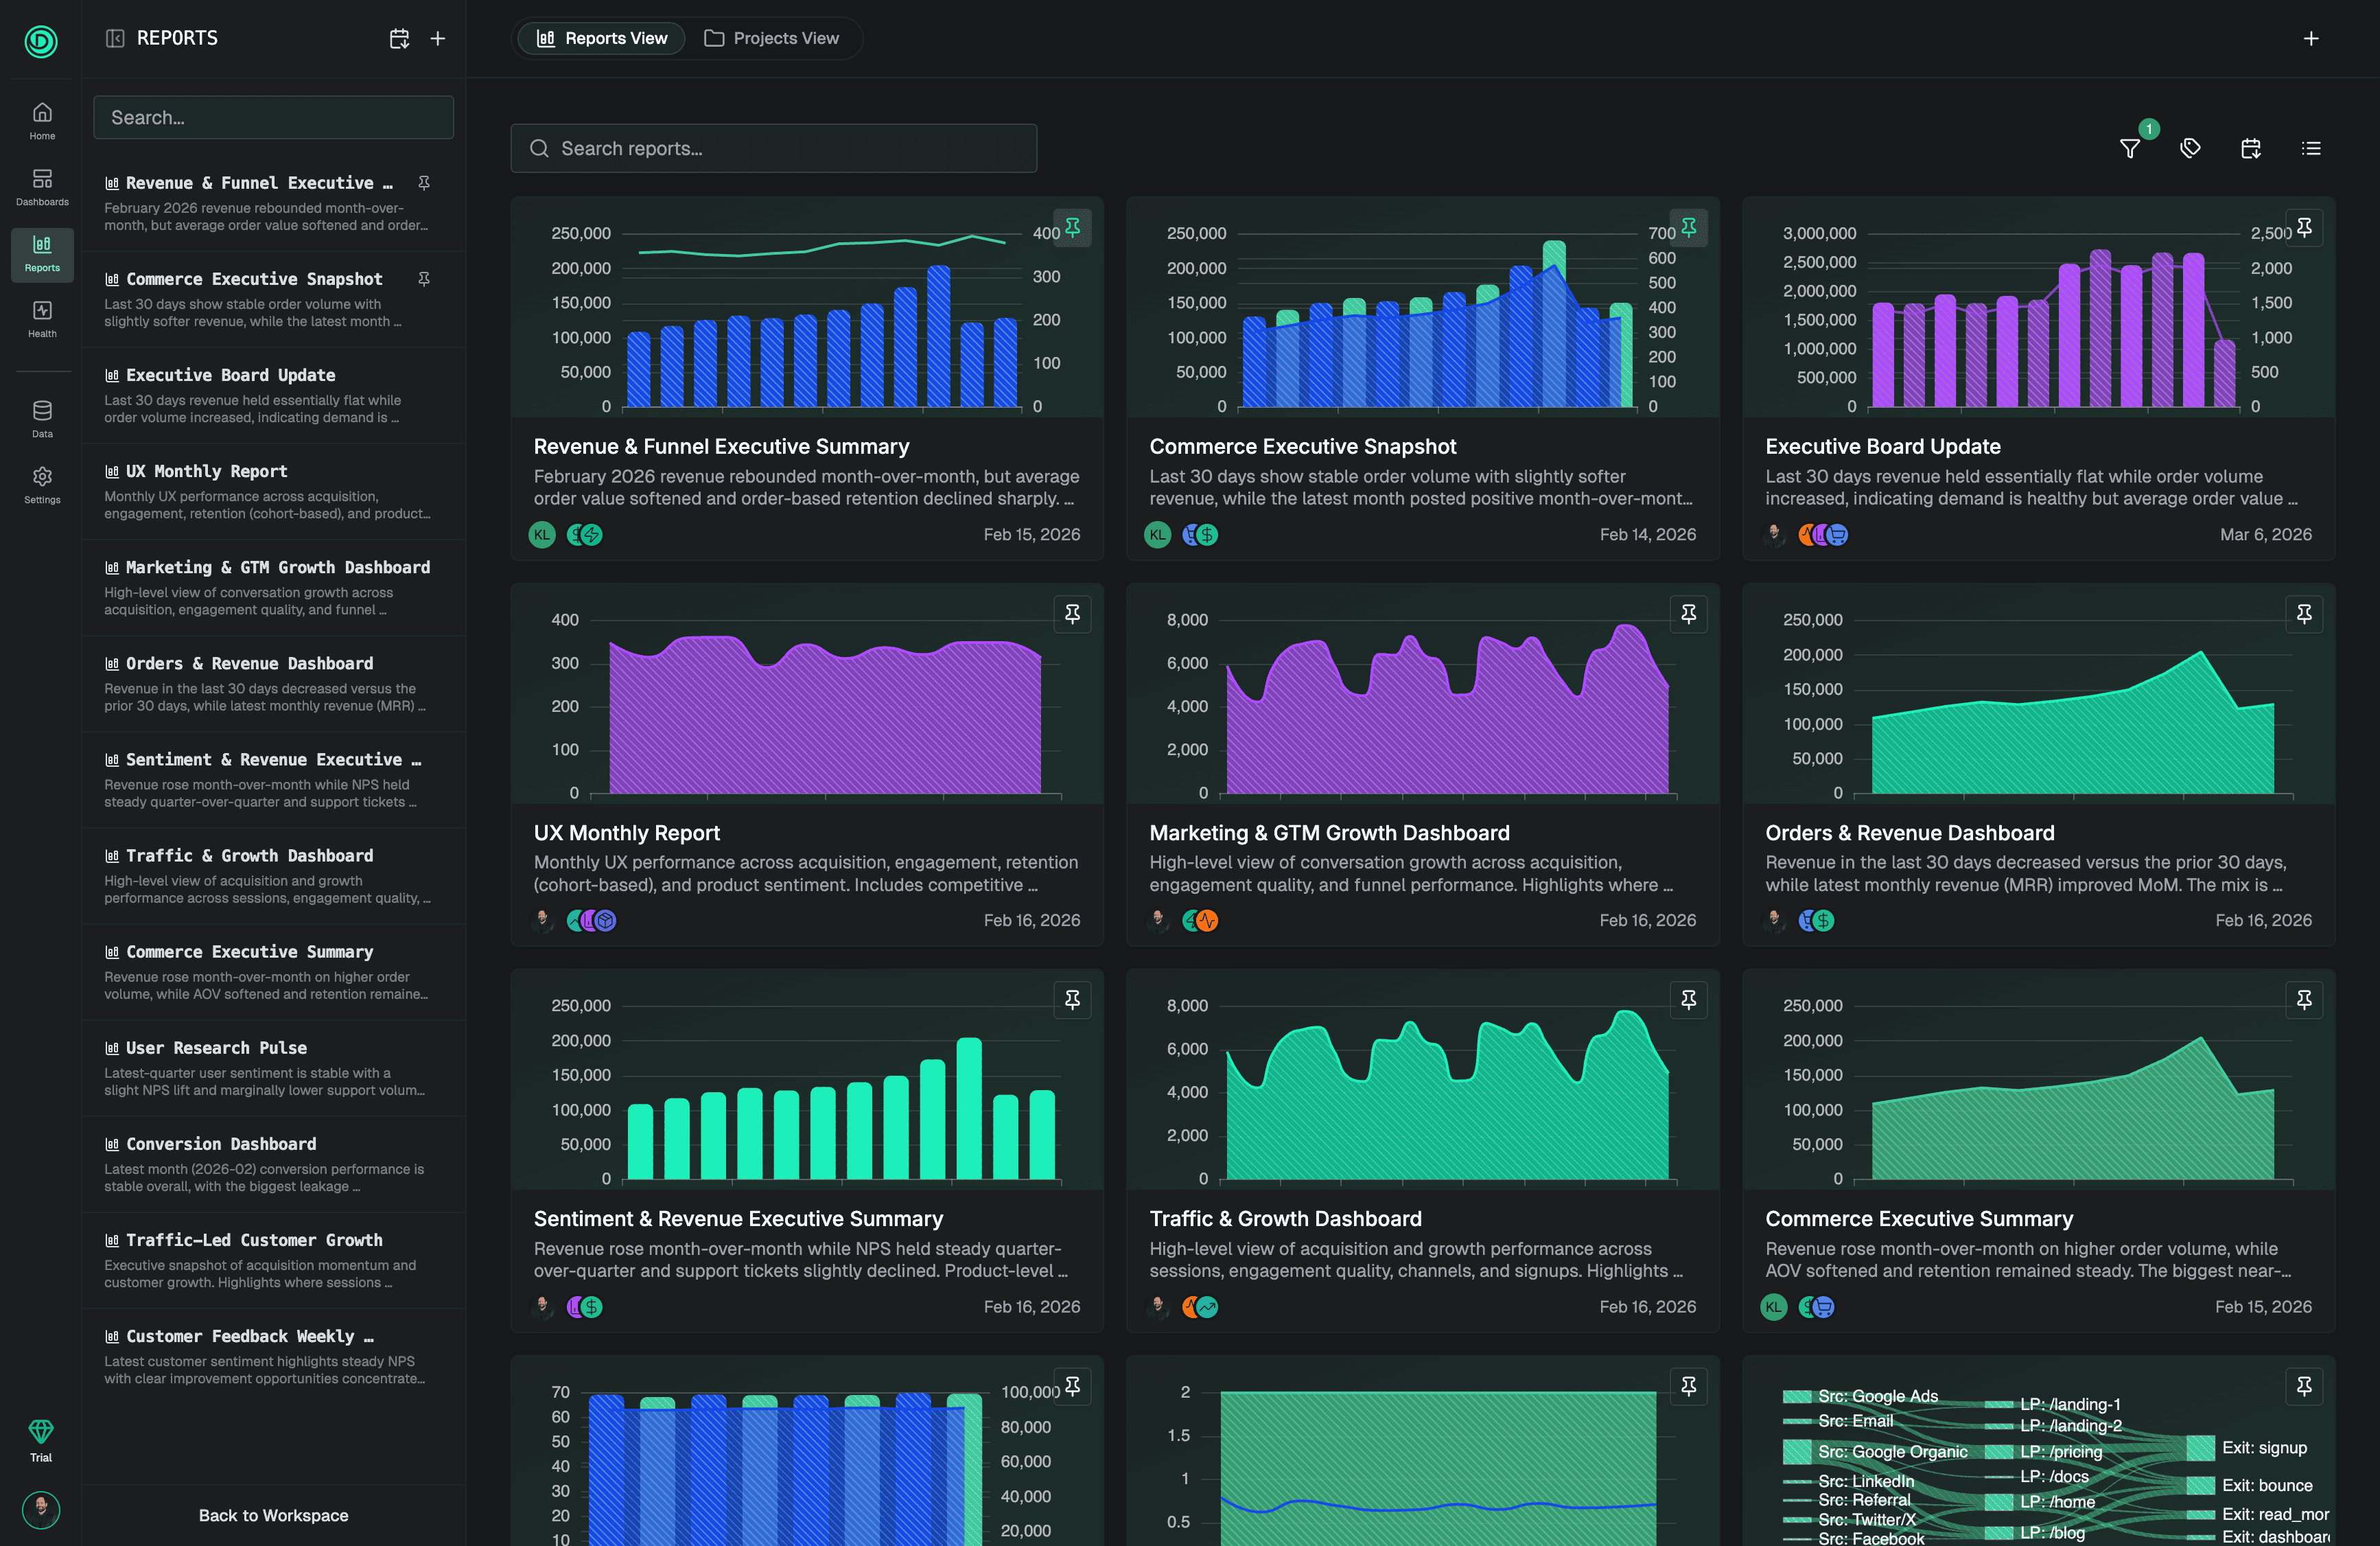Open Dashboards in left navigation

pos(42,186)
